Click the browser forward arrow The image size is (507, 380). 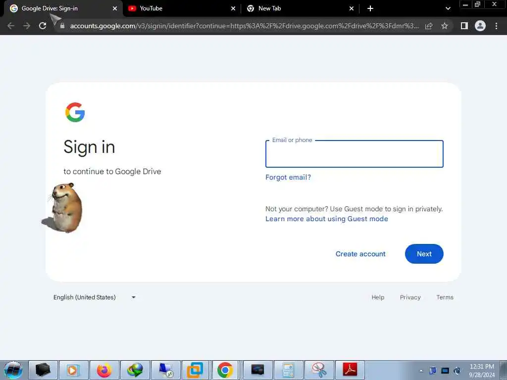(x=27, y=26)
